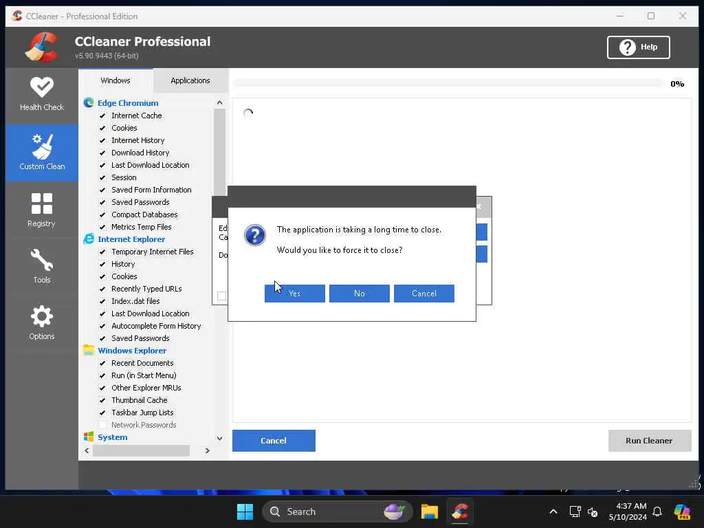Open the Windows Start menu
Viewport: 704px width, 528px height.
[x=245, y=511]
